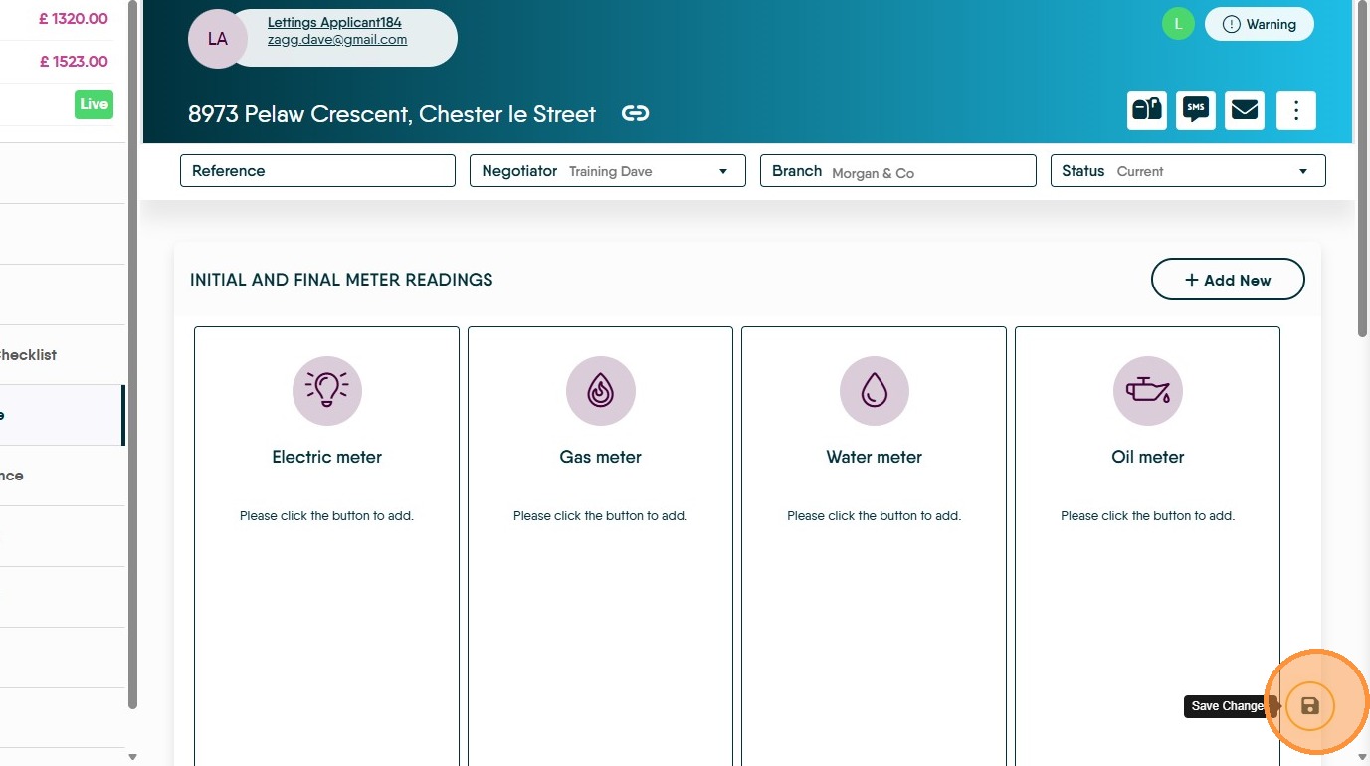Click the Save Changes floppy disk icon

pyautogui.click(x=1310, y=706)
